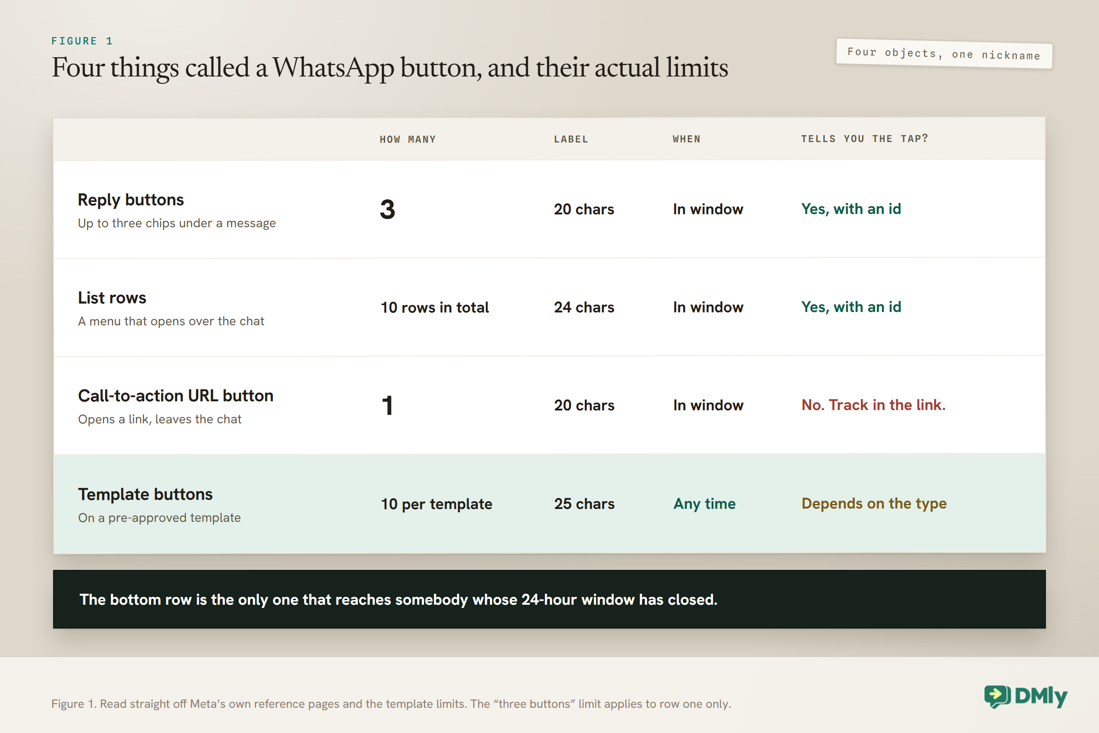Click the 'Four objects, one nickname' tag
Screen dimensions: 1099x733
(944, 54)
